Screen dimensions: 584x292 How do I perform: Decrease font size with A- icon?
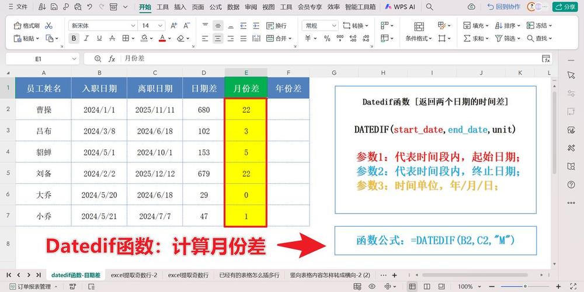coord(187,26)
